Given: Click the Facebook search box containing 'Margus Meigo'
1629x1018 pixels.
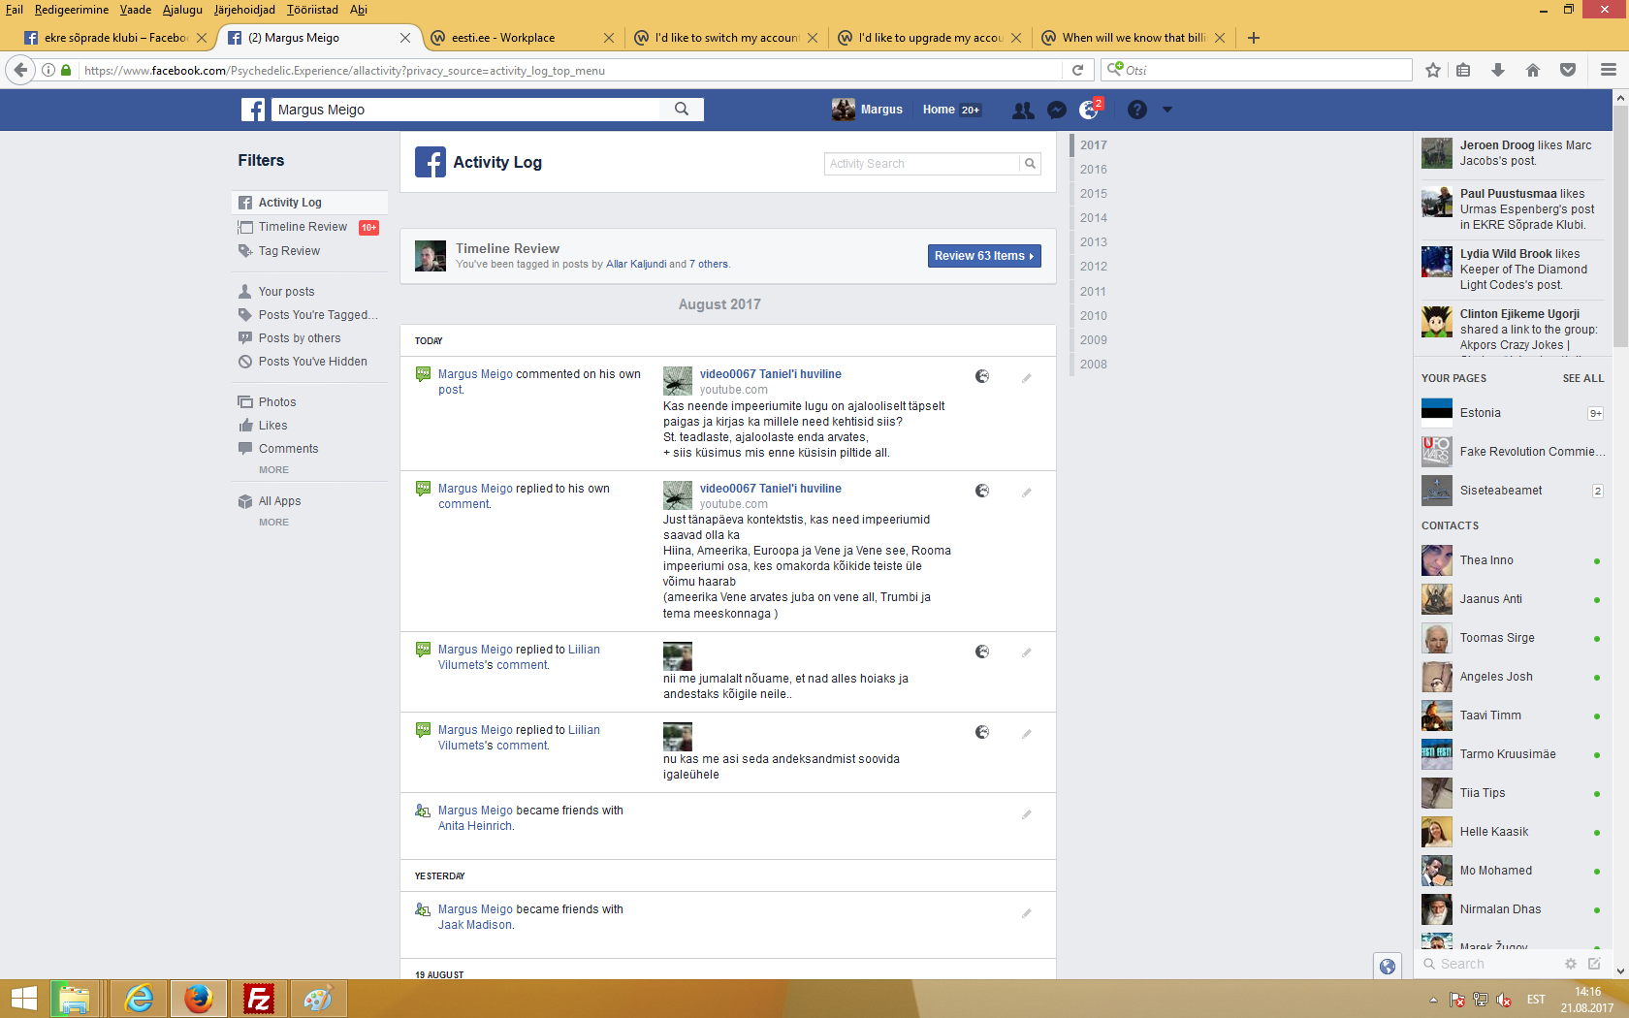Looking at the screenshot, I should click(466, 110).
